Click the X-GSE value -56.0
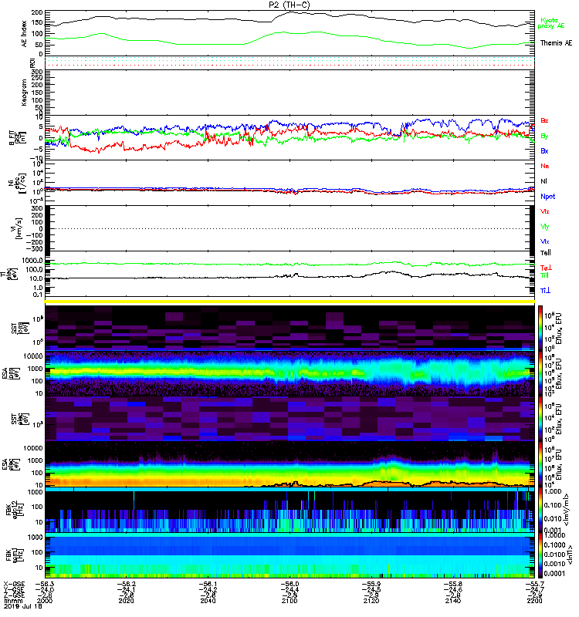Screen dimensions: 579x617 click(x=289, y=584)
